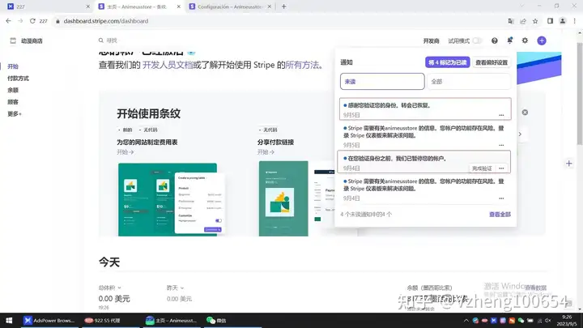Open the Windows Start menu
This screenshot has height=328, width=583.
click(9, 320)
